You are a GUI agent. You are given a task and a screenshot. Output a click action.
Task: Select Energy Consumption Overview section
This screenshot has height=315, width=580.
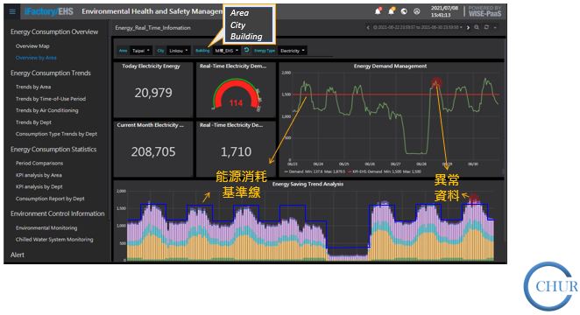[x=54, y=31]
